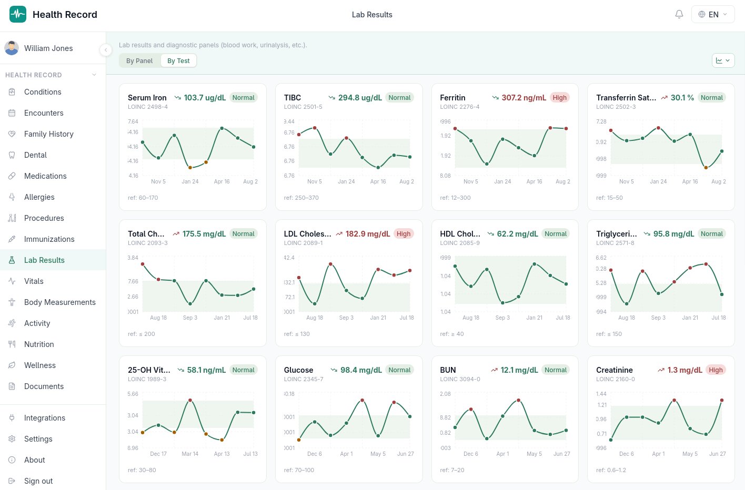Open the Glucose test card title
The width and height of the screenshot is (745, 490).
pos(298,370)
